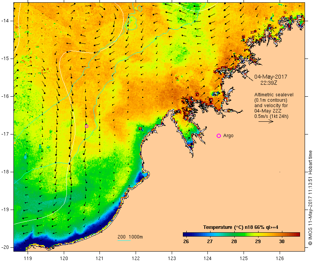Click the longitude axis label '123'
315x262 pixels.
(172, 259)
